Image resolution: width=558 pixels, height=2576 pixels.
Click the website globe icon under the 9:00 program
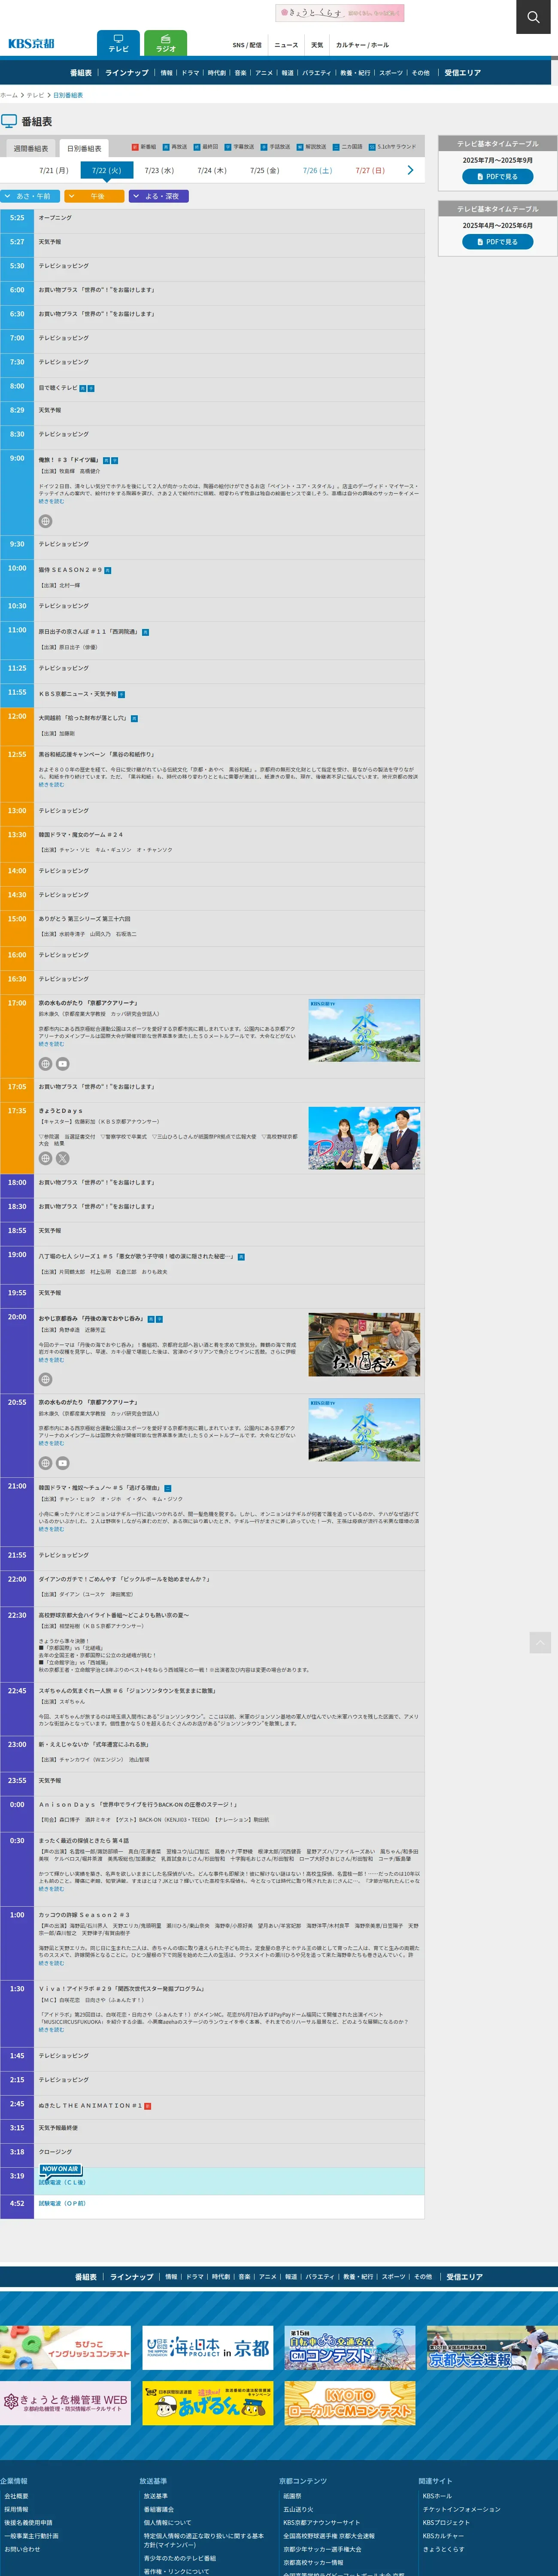tap(45, 521)
